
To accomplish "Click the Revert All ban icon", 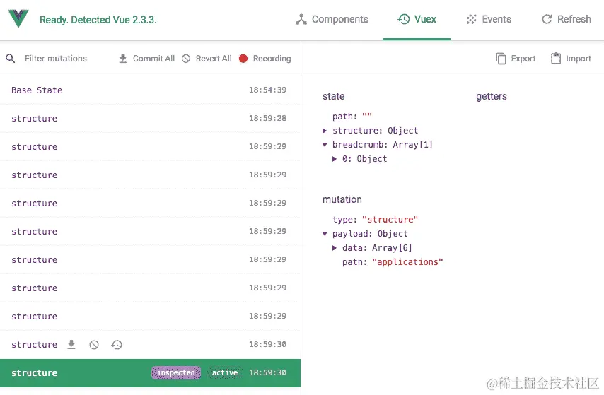I will (186, 59).
